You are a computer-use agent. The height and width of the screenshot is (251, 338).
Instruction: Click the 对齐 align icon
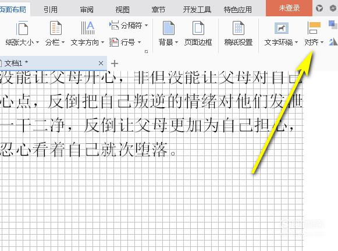click(314, 28)
